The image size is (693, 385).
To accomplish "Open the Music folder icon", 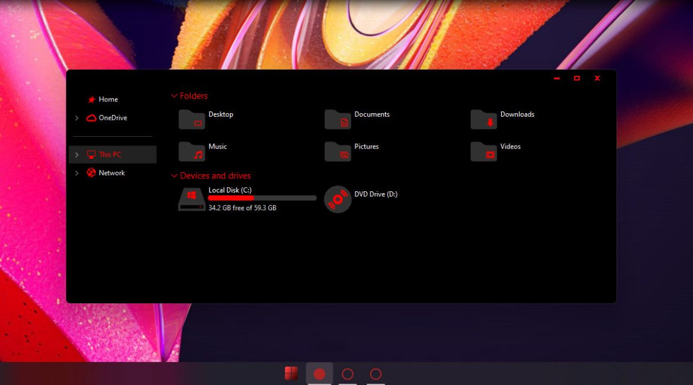I will coord(191,151).
